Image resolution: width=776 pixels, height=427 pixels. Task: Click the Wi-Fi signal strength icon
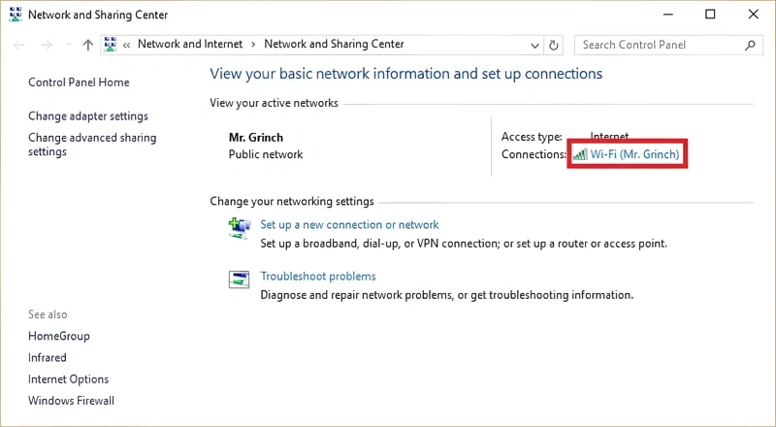point(579,155)
